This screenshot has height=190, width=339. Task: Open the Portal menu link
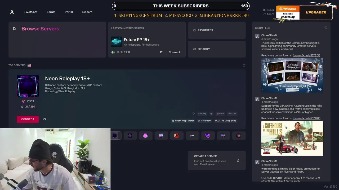coord(69,12)
